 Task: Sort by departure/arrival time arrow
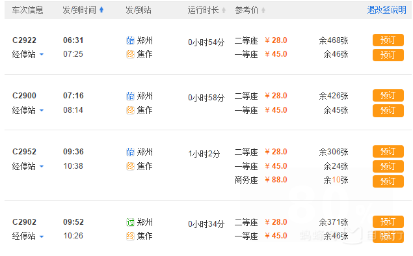[x=101, y=10]
